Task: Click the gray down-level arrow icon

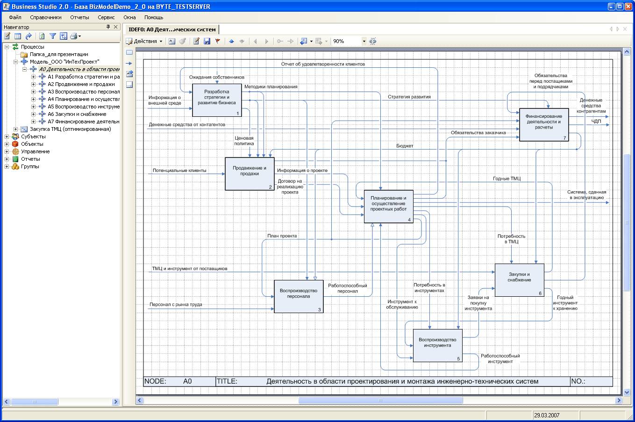Action: [242, 41]
